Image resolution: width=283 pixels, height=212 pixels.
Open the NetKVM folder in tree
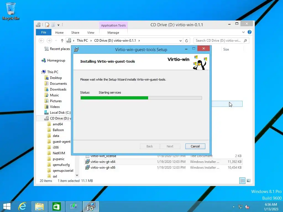point(56,153)
